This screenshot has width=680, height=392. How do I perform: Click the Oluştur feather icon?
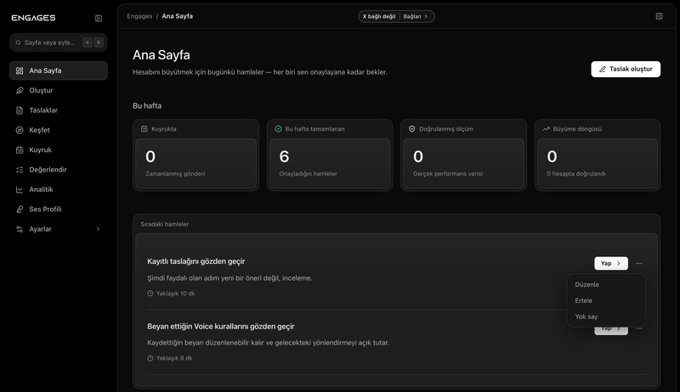coord(20,91)
